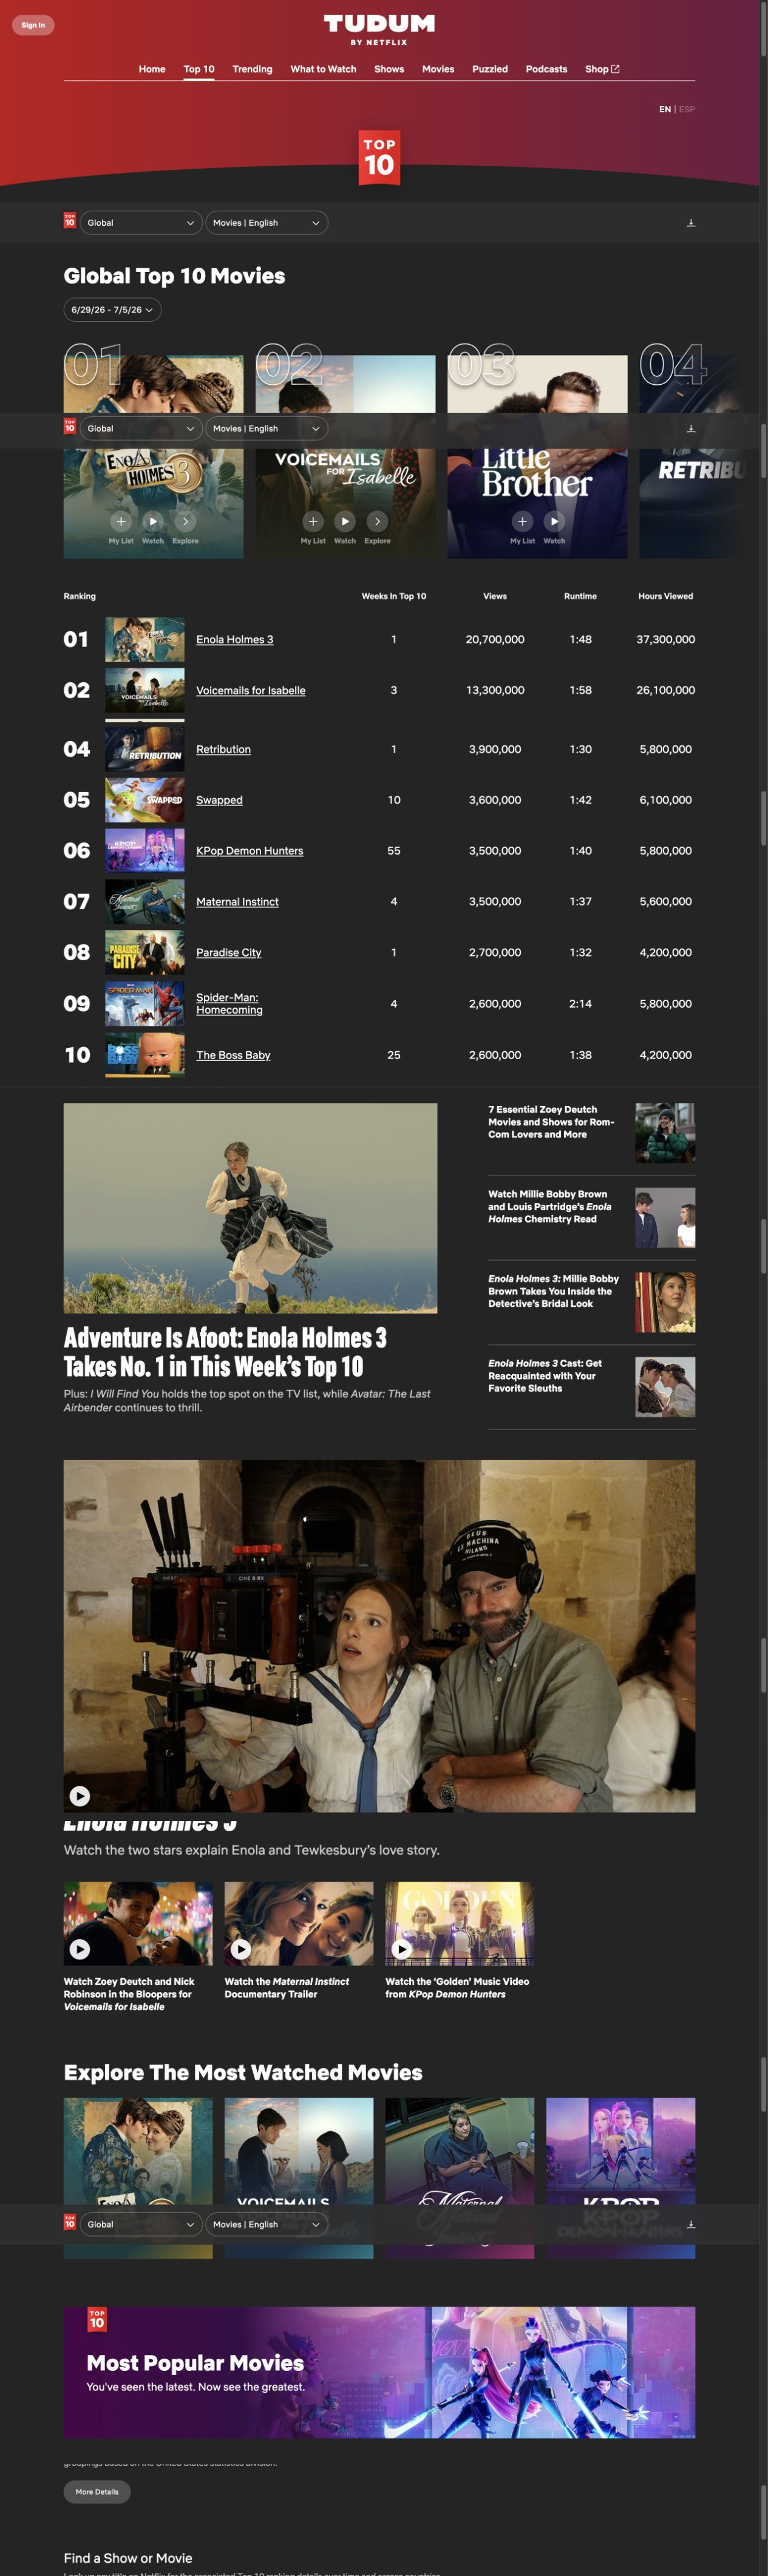Go to the Home nav item
This screenshot has height=2576, width=768.
(x=152, y=69)
